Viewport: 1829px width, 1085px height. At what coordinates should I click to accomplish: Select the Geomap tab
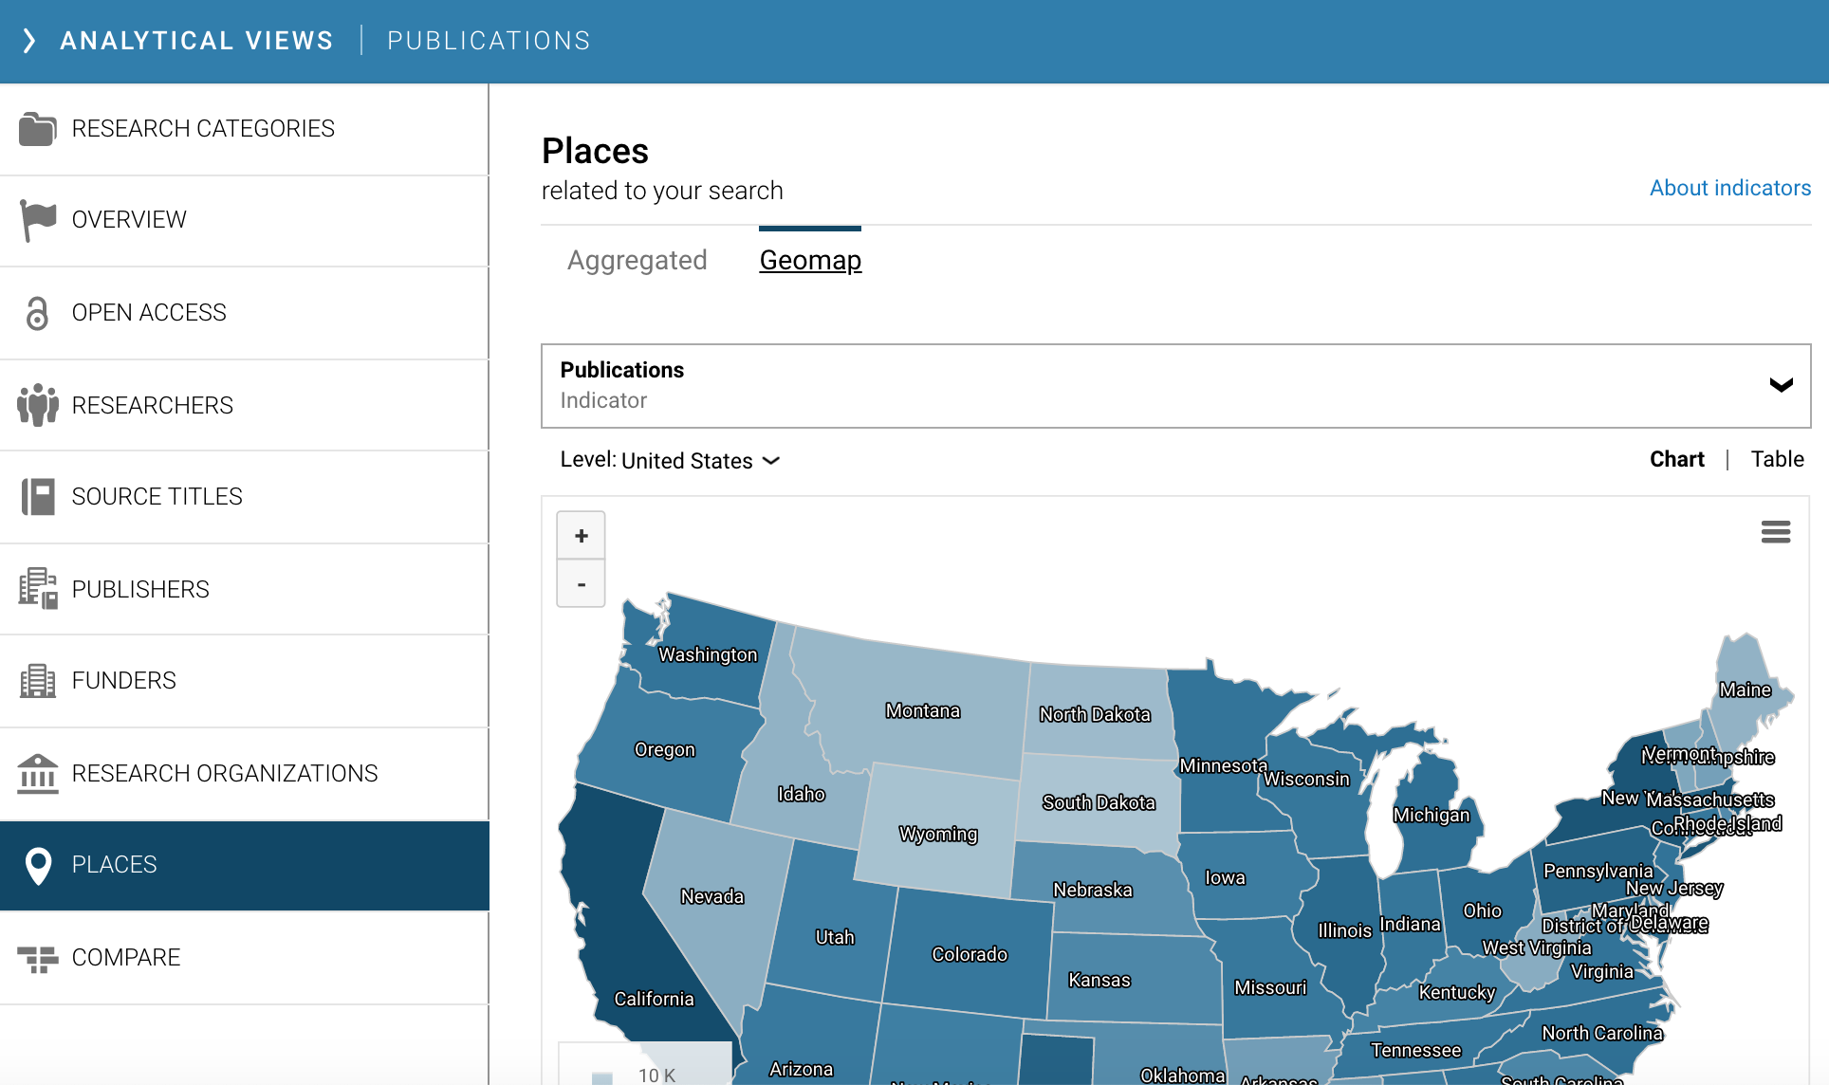tap(810, 261)
